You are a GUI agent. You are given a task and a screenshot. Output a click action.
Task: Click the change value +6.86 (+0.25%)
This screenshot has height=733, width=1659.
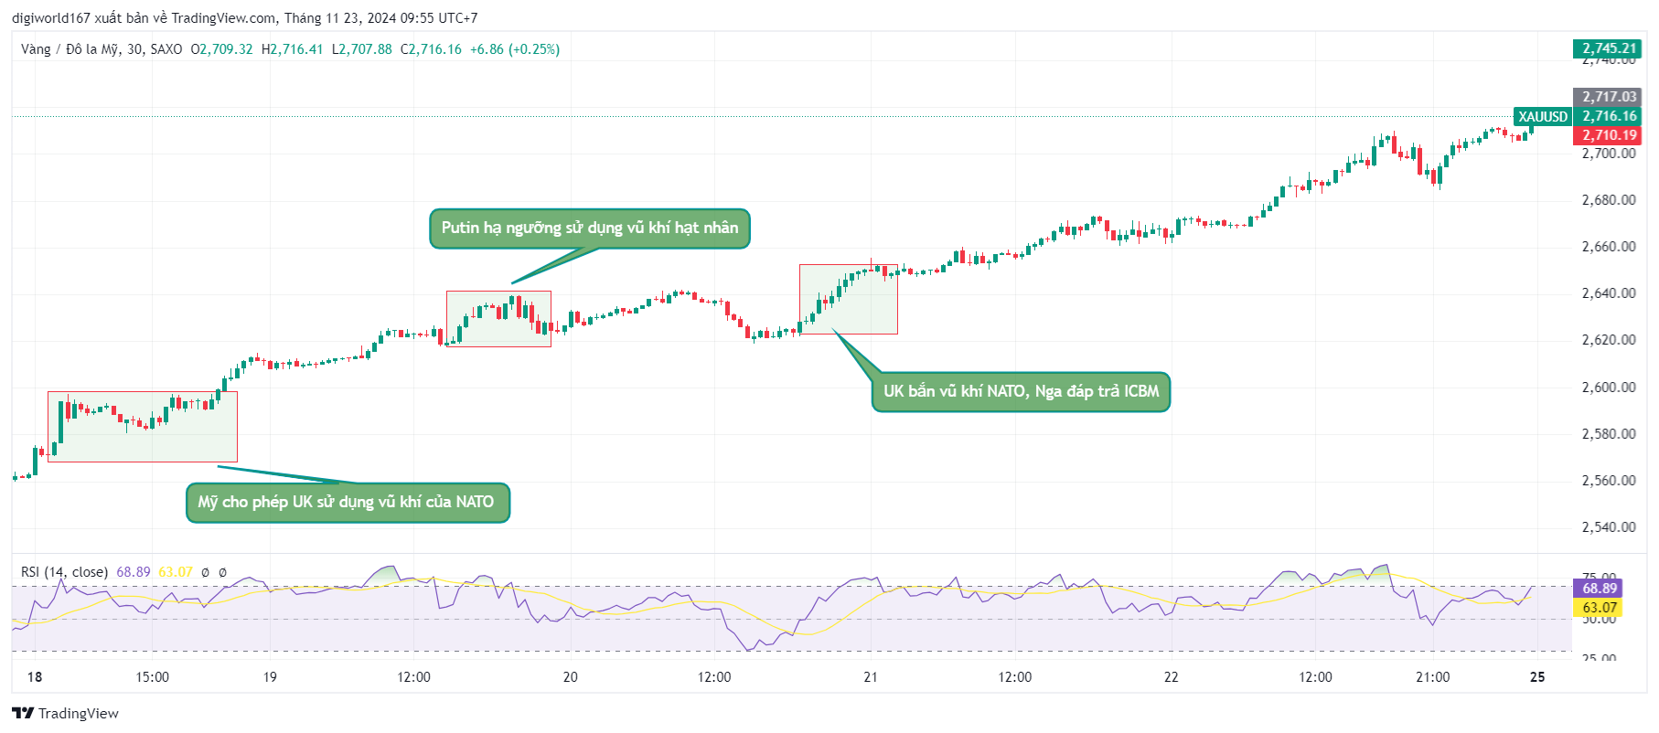coord(515,49)
